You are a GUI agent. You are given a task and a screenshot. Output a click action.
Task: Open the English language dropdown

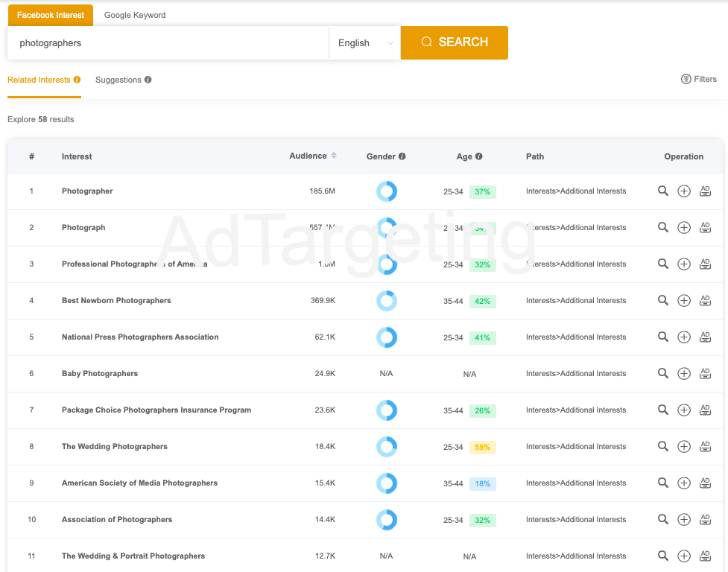click(x=365, y=42)
